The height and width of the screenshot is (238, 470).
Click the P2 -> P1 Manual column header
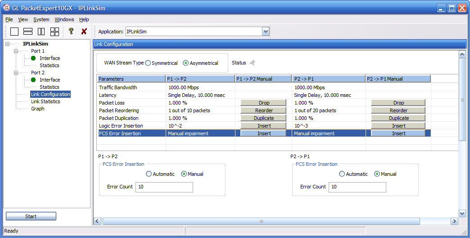tap(398, 79)
